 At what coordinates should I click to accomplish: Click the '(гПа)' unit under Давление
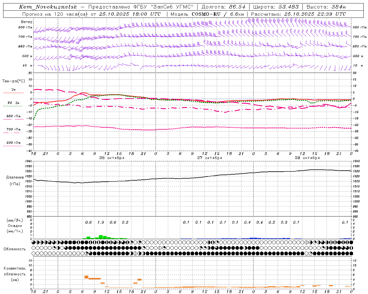(15, 184)
